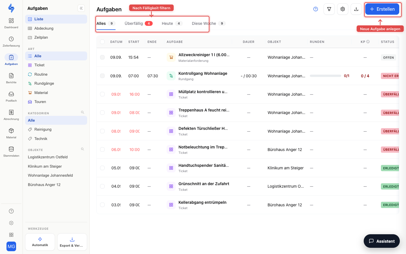Open Berichte from the left rail
This screenshot has height=254, width=406.
point(11,78)
